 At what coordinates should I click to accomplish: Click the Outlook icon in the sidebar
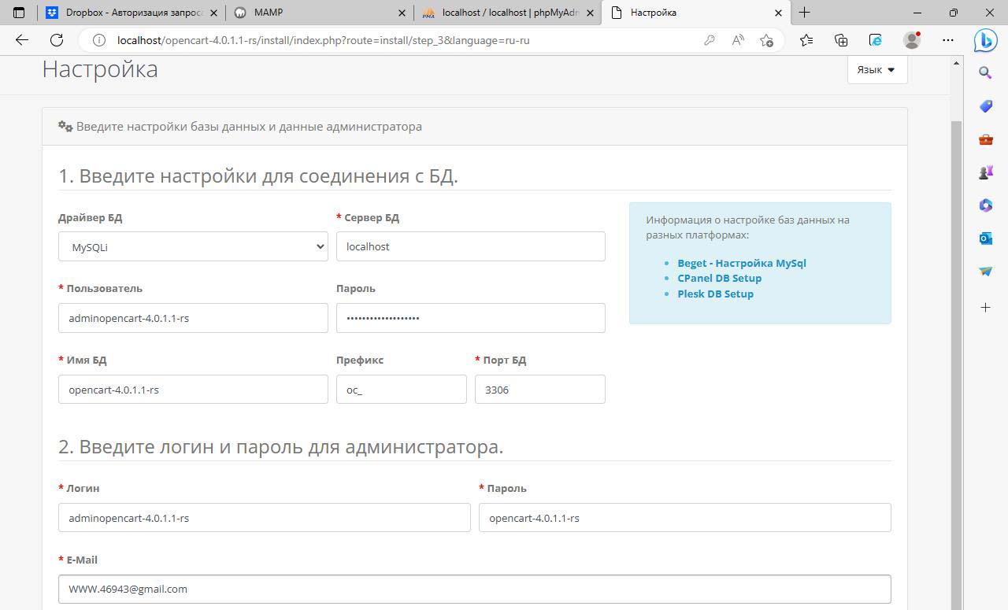click(x=985, y=238)
